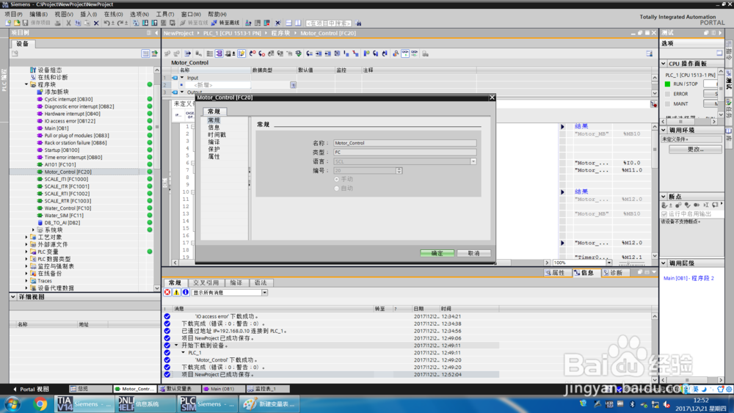Open the 100% zoom level dropdown
Image resolution: width=734 pixels, height=413 pixels.
coord(609,263)
